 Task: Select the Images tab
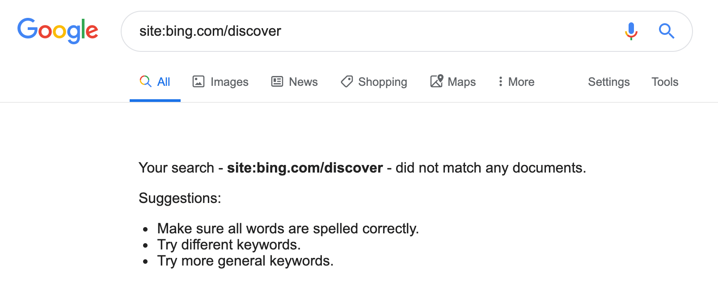coord(229,82)
